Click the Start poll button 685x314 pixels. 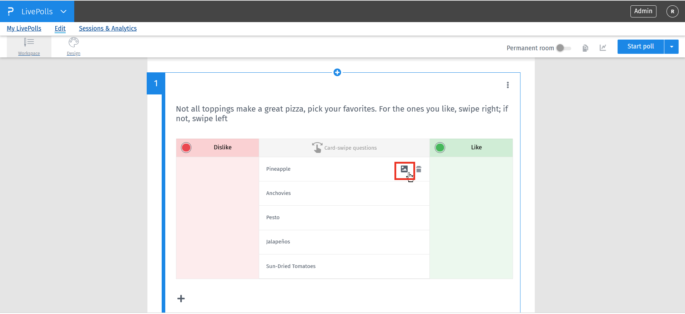[x=640, y=47]
